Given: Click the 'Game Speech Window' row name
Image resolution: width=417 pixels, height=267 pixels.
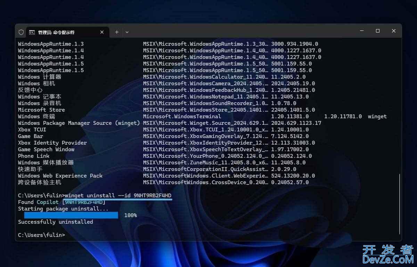Looking at the screenshot, I should [x=46, y=149].
